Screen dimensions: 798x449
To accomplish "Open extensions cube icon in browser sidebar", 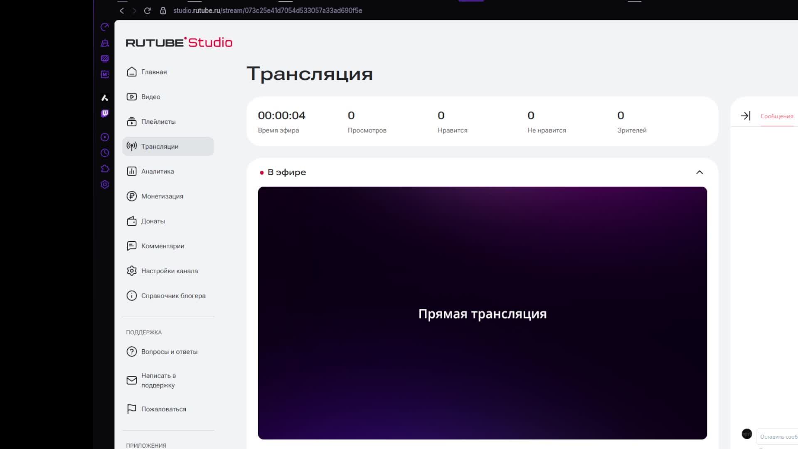I will (105, 169).
